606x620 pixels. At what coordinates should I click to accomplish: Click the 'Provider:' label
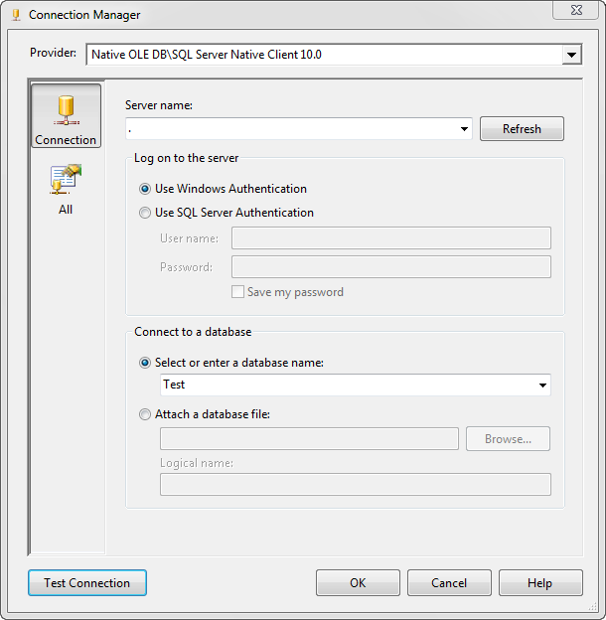click(54, 53)
